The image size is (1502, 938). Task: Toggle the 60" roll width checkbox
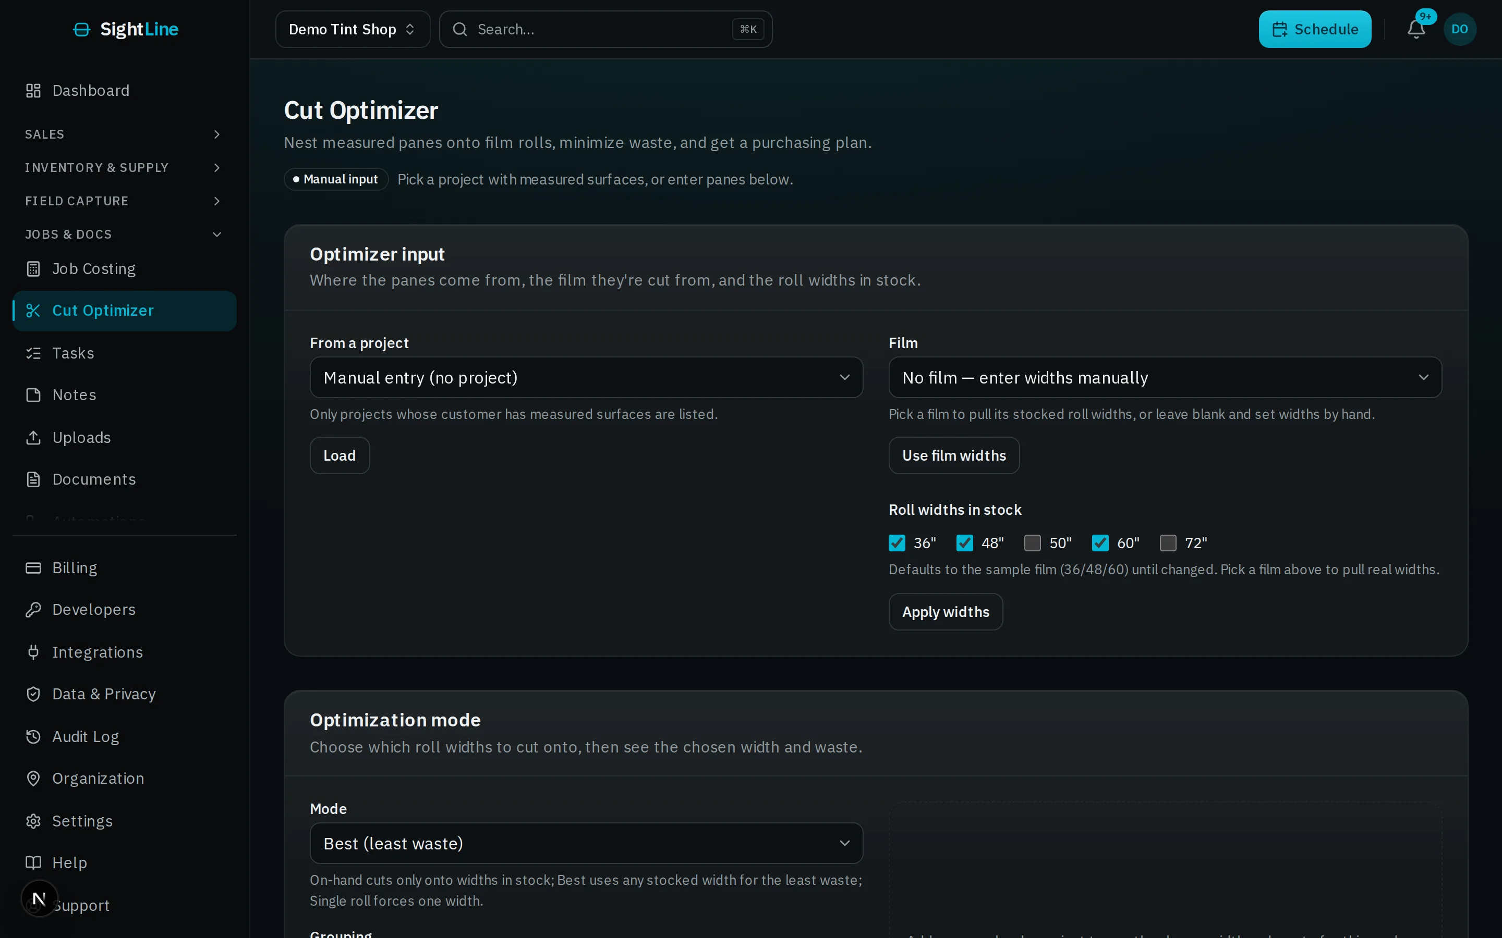1100,543
